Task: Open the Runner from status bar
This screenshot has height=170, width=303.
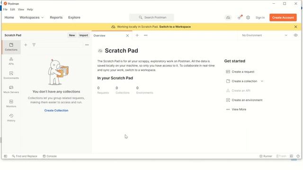Action: (266, 156)
